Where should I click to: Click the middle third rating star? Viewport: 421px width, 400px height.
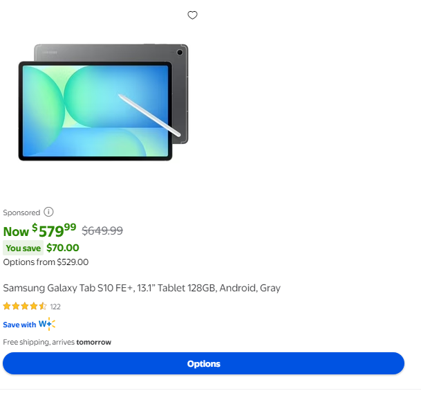(x=25, y=306)
